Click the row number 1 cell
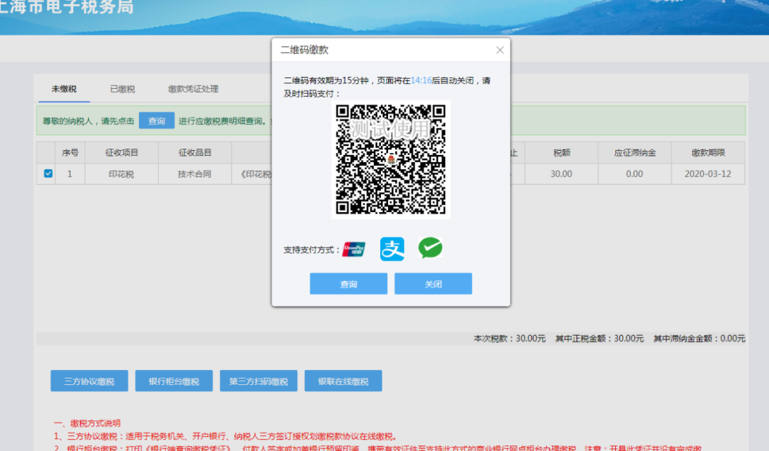Viewport: 769px width, 451px height. pos(70,174)
